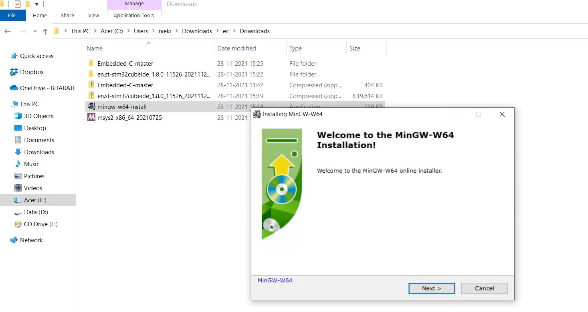Select Embedded-C-master zip archive icon
Image resolution: width=588 pixels, height=312 pixels.
click(x=91, y=85)
